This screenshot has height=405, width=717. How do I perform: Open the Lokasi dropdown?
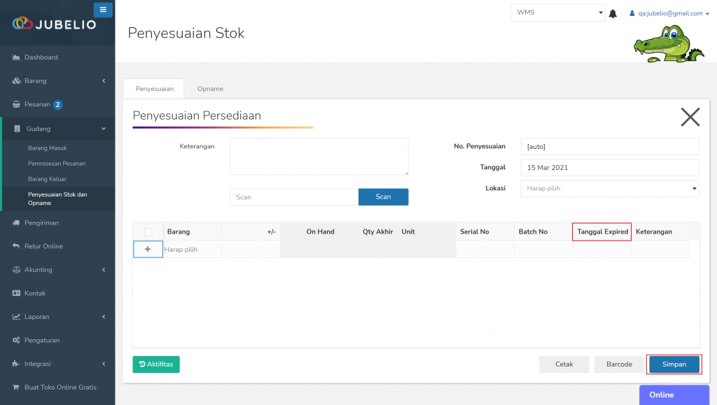pyautogui.click(x=610, y=188)
